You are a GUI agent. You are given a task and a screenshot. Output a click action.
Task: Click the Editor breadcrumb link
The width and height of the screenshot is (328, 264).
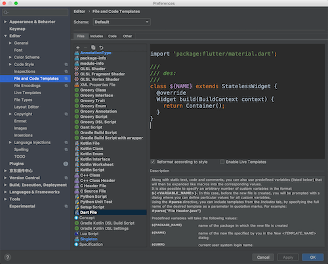(x=79, y=11)
